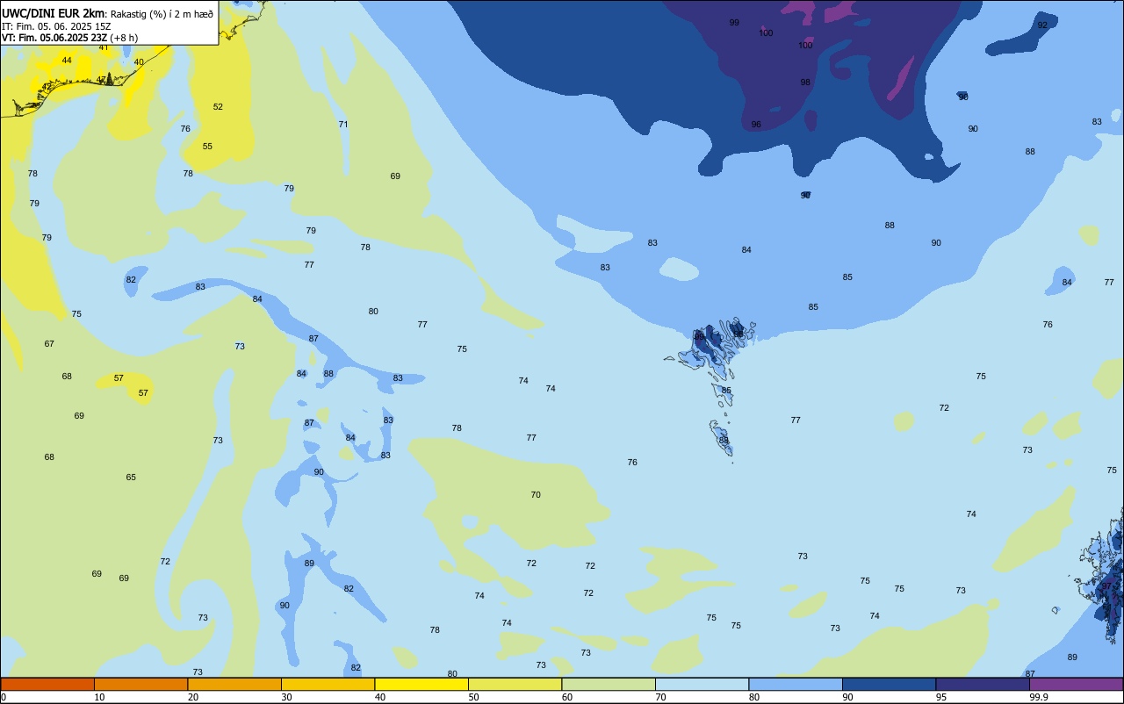The image size is (1124, 704).
Task: Click the legend scale label 60
Action: (567, 697)
